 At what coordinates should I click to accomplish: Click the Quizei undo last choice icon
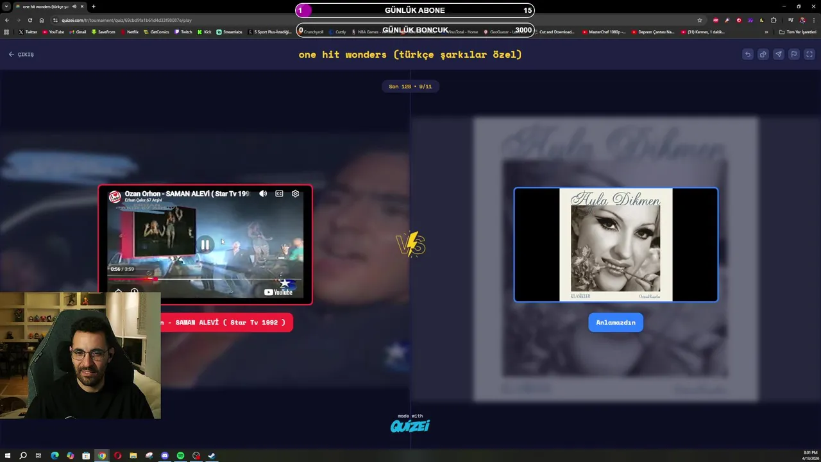point(748,55)
